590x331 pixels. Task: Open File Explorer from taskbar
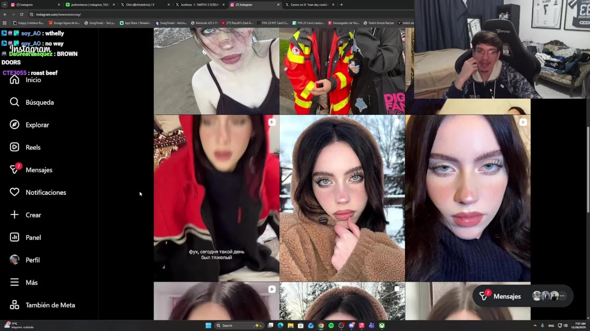point(290,325)
